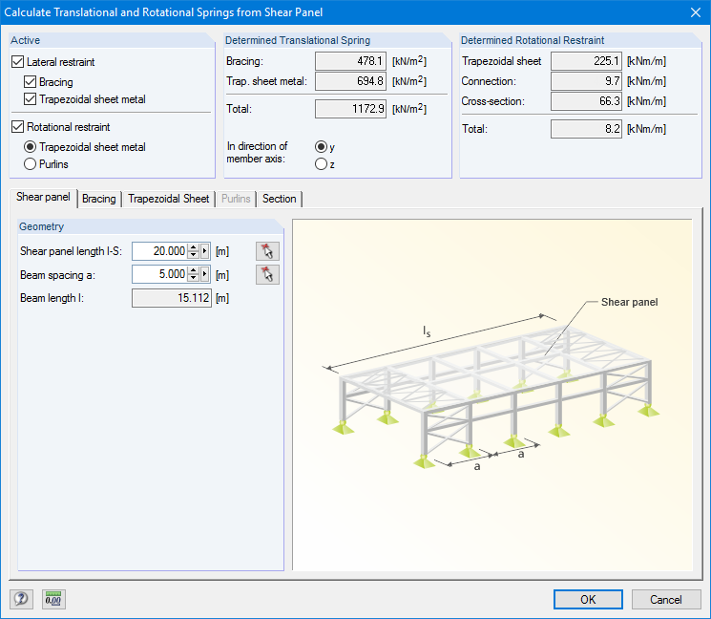Select connection rotational value 9.7
Screen dimensions: 711x619
(586, 81)
